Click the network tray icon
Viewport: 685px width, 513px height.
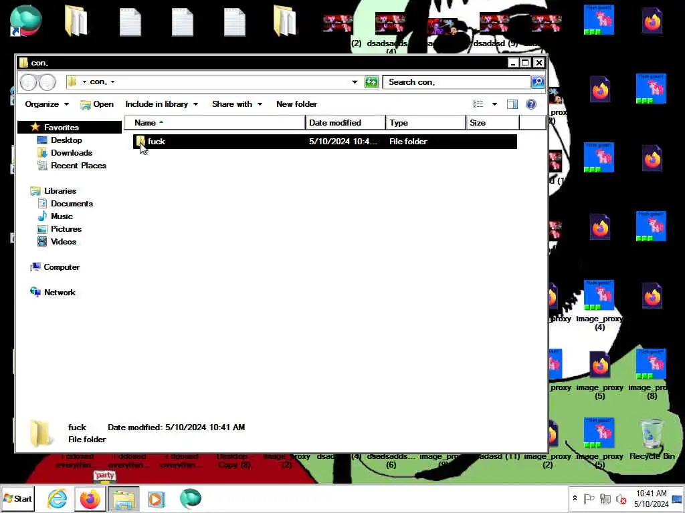[605, 498]
